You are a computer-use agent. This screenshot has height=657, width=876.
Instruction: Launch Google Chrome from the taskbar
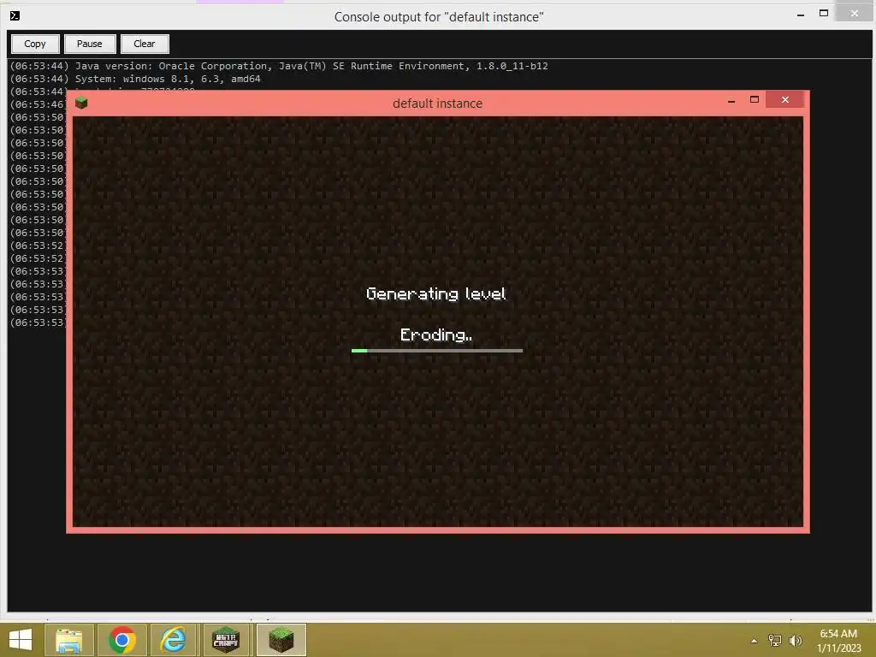coord(121,640)
